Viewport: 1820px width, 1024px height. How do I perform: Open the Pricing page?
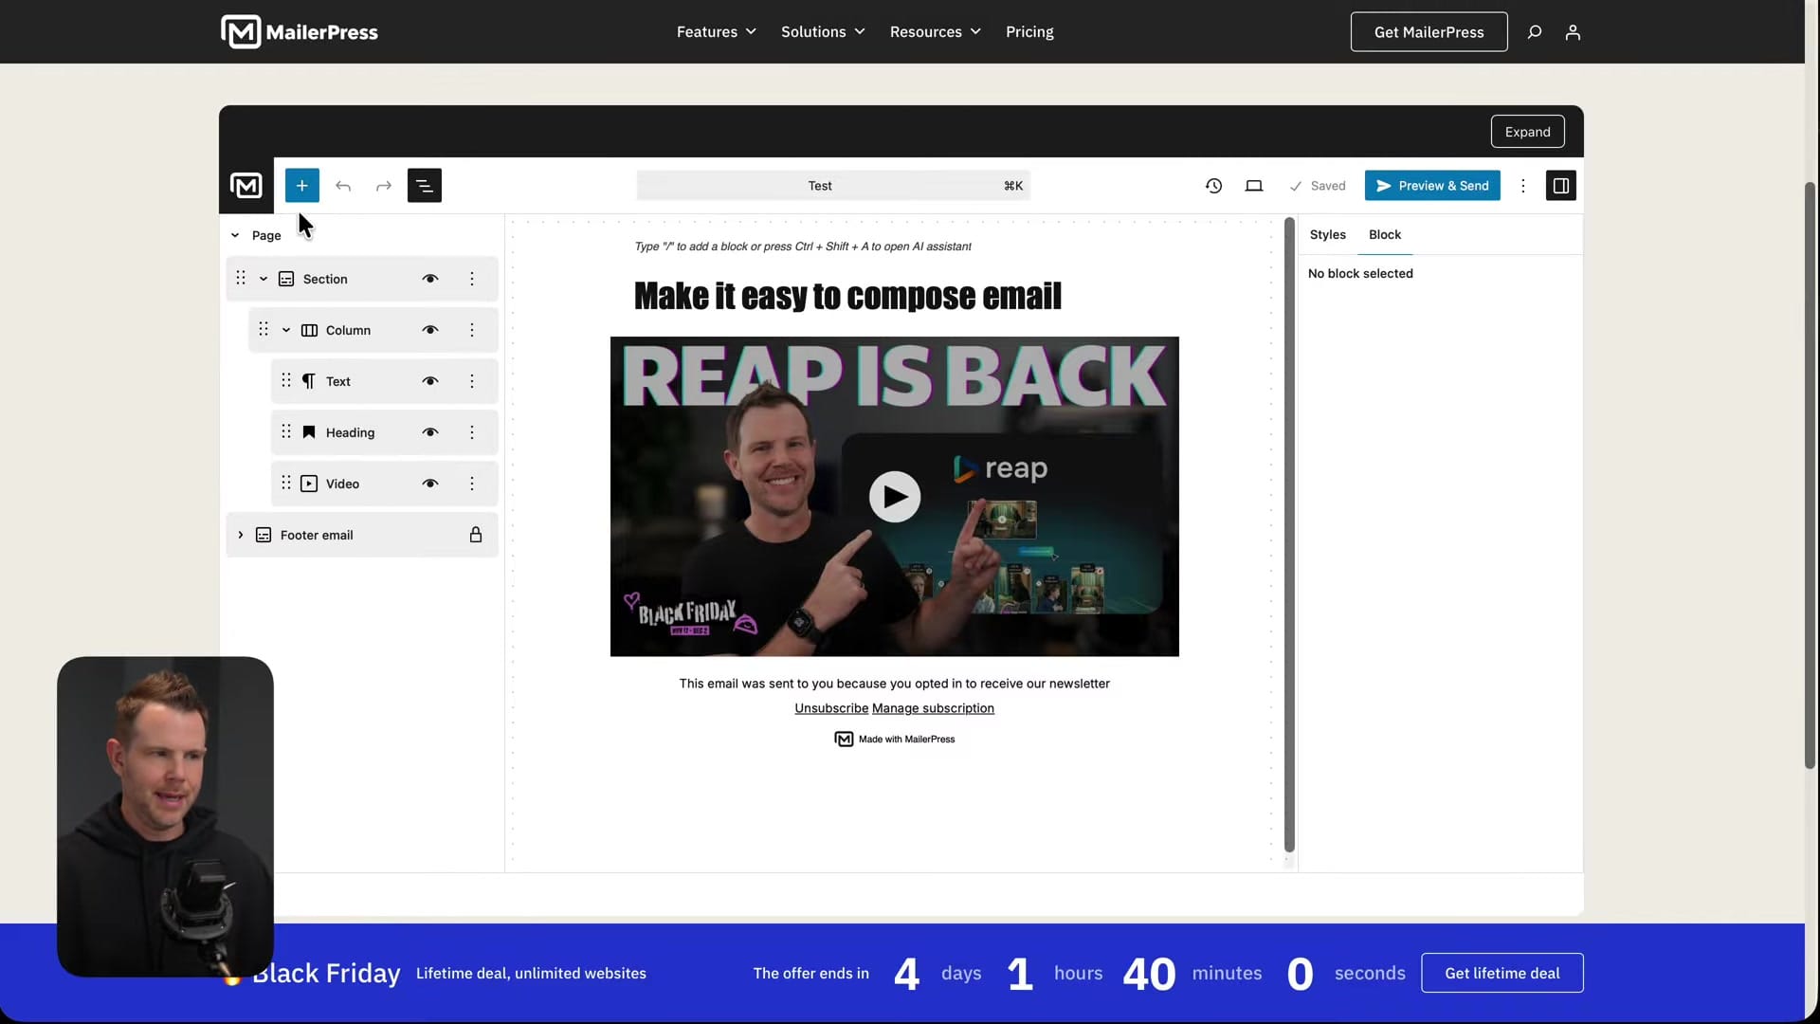coord(1029,31)
